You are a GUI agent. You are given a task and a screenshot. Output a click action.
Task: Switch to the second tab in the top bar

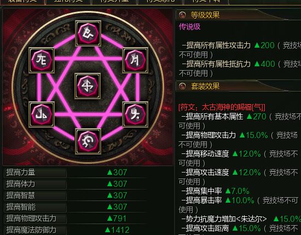[x=68, y=1]
